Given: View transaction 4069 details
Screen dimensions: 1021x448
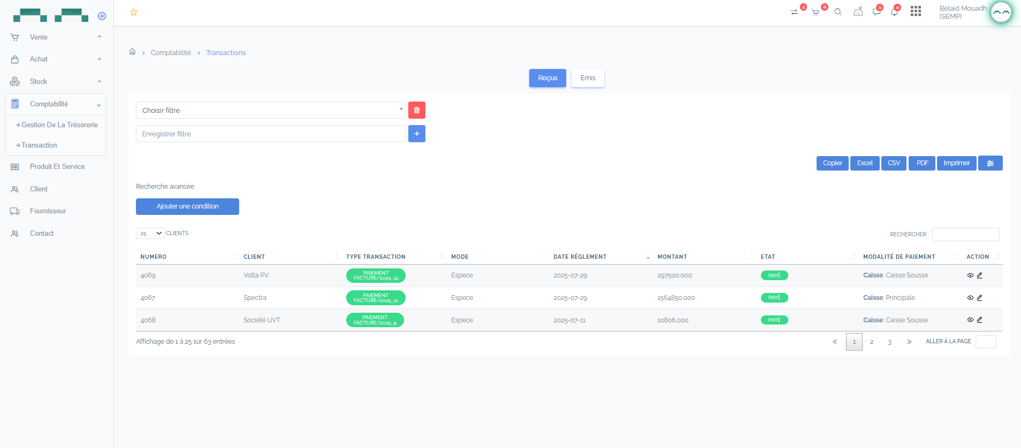Looking at the screenshot, I should click(970, 275).
